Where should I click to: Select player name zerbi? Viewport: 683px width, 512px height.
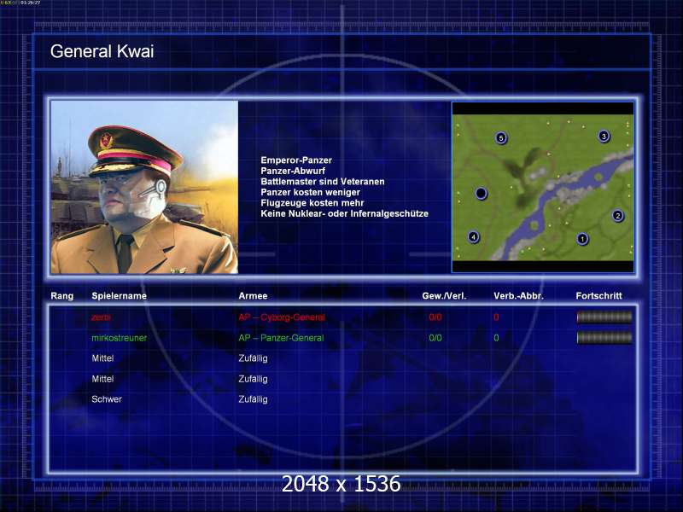pos(101,317)
